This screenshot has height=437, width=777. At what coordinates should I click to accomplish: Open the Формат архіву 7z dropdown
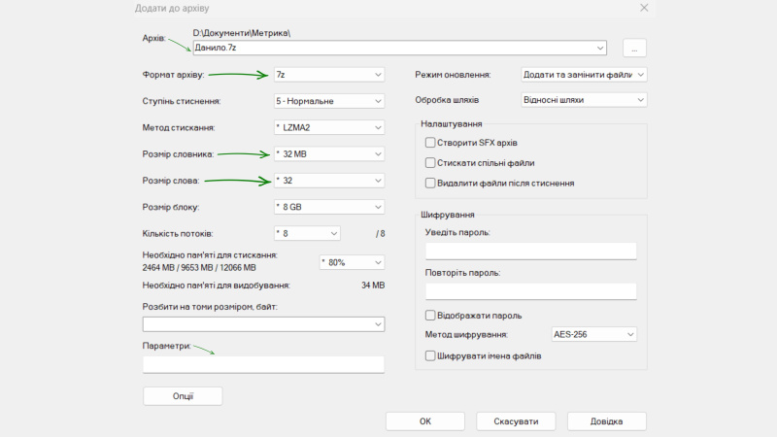pos(328,75)
